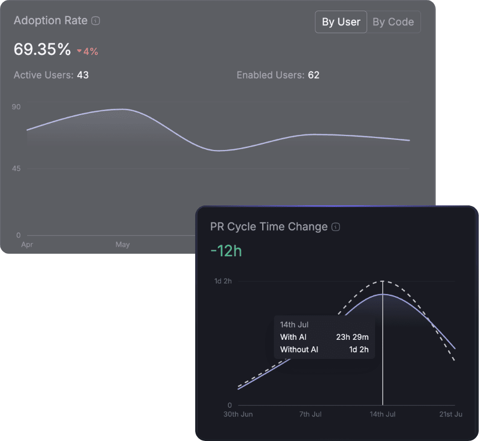Click the Adoption Rate card title
Viewport: 479px width, 441px height.
pos(50,21)
